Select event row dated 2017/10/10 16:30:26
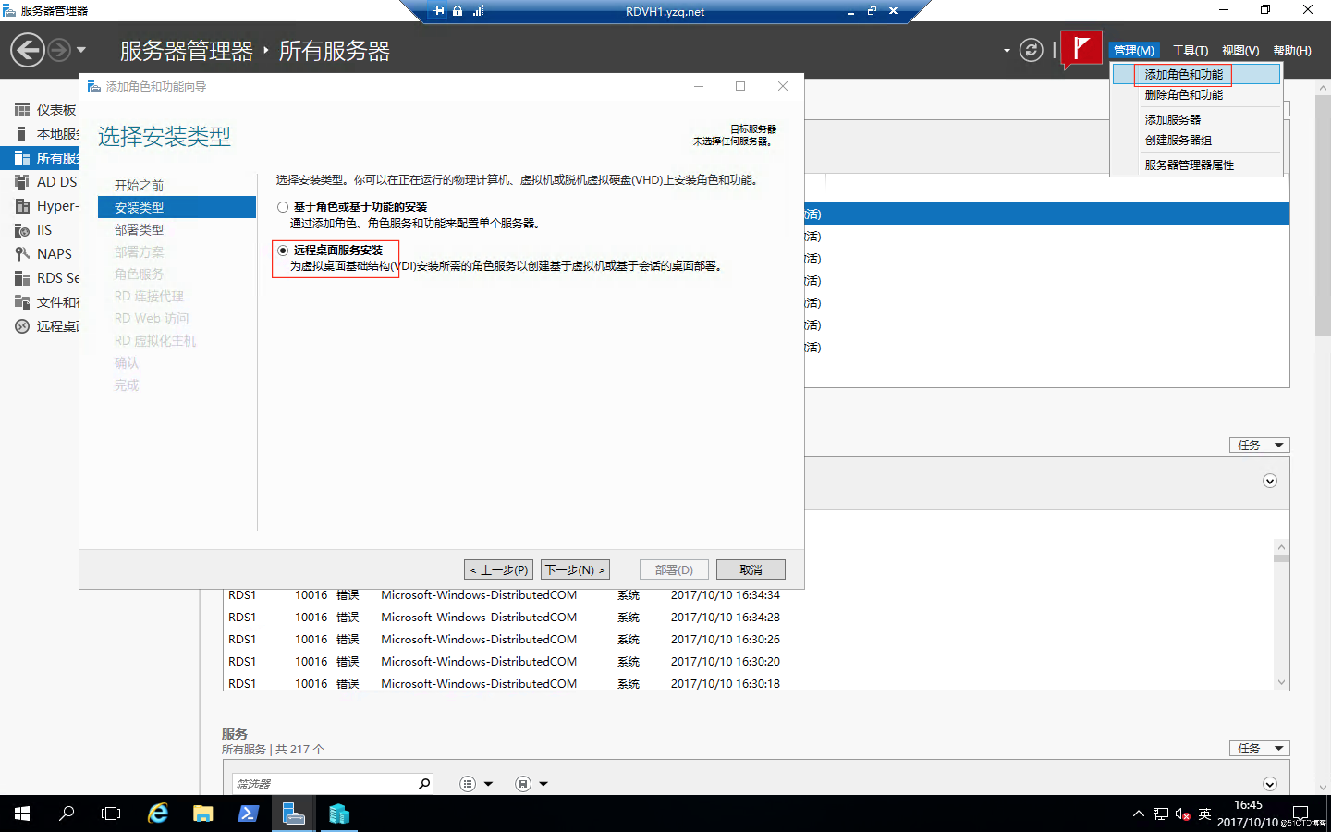 click(748, 639)
